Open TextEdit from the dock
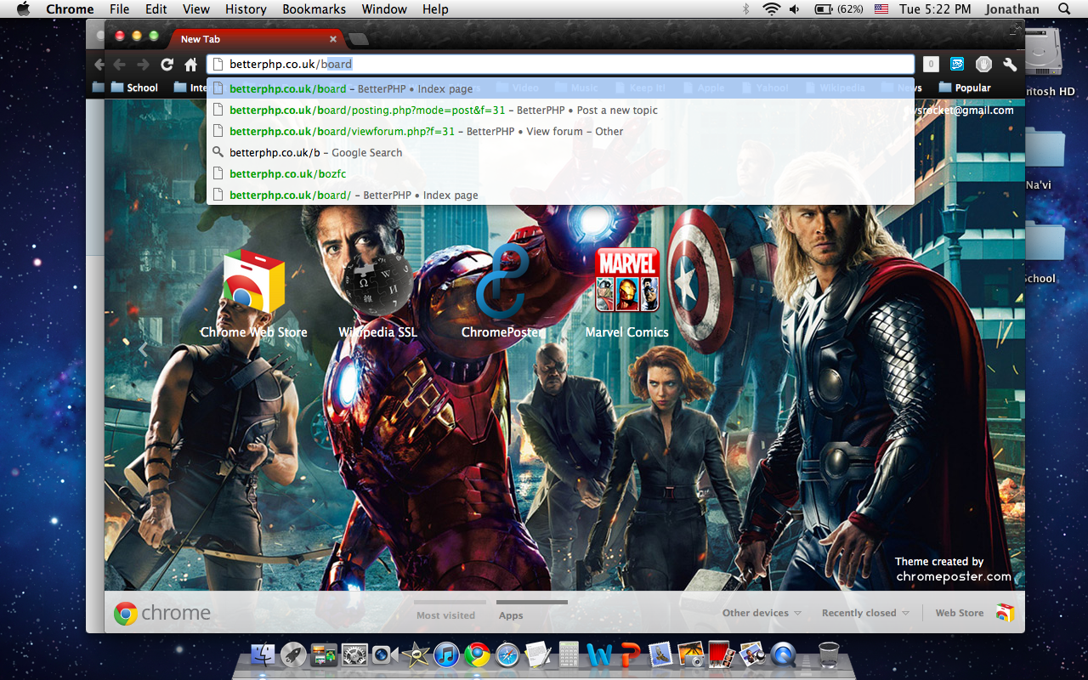Image resolution: width=1088 pixels, height=680 pixels. (538, 654)
